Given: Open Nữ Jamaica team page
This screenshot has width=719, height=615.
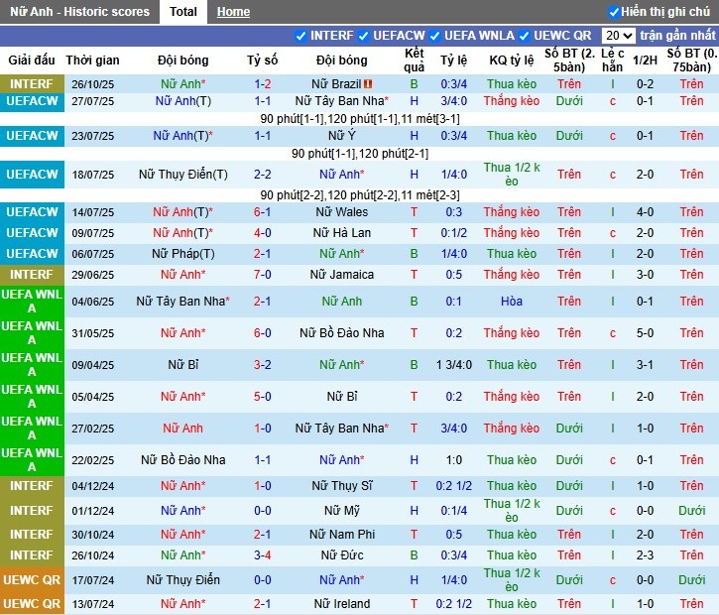Looking at the screenshot, I should (341, 275).
